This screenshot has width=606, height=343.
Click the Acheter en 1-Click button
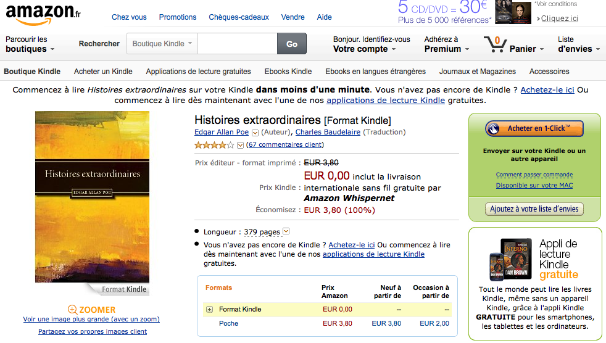point(534,128)
